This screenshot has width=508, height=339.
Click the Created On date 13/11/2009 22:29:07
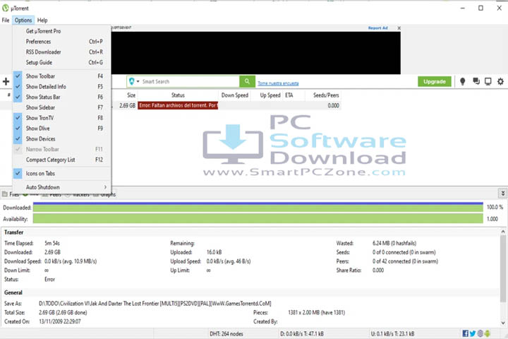60,321
